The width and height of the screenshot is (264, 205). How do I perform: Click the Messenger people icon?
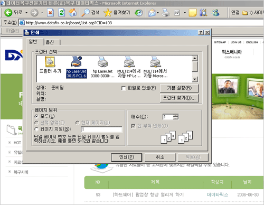click(x=215, y=13)
